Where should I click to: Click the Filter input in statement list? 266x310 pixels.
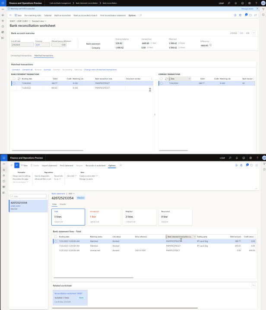click(28, 196)
